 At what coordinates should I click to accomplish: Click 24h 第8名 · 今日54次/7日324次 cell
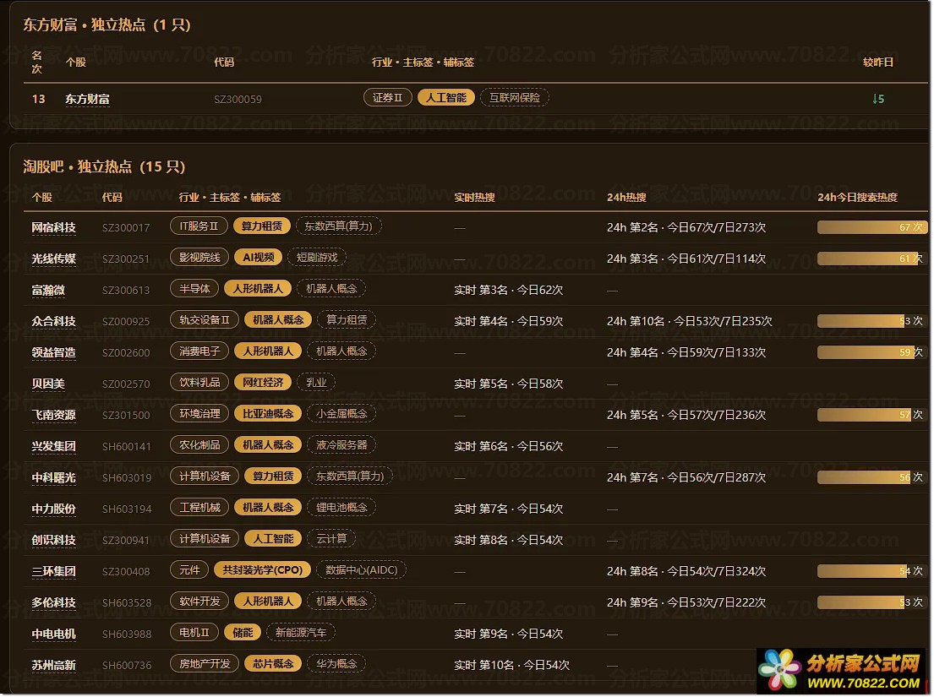coord(686,571)
